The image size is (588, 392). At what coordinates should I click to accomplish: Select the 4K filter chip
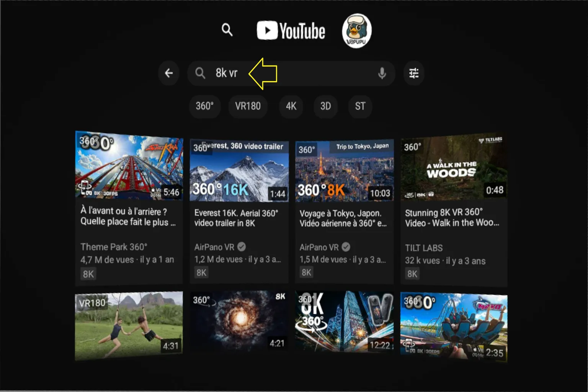tap(291, 106)
